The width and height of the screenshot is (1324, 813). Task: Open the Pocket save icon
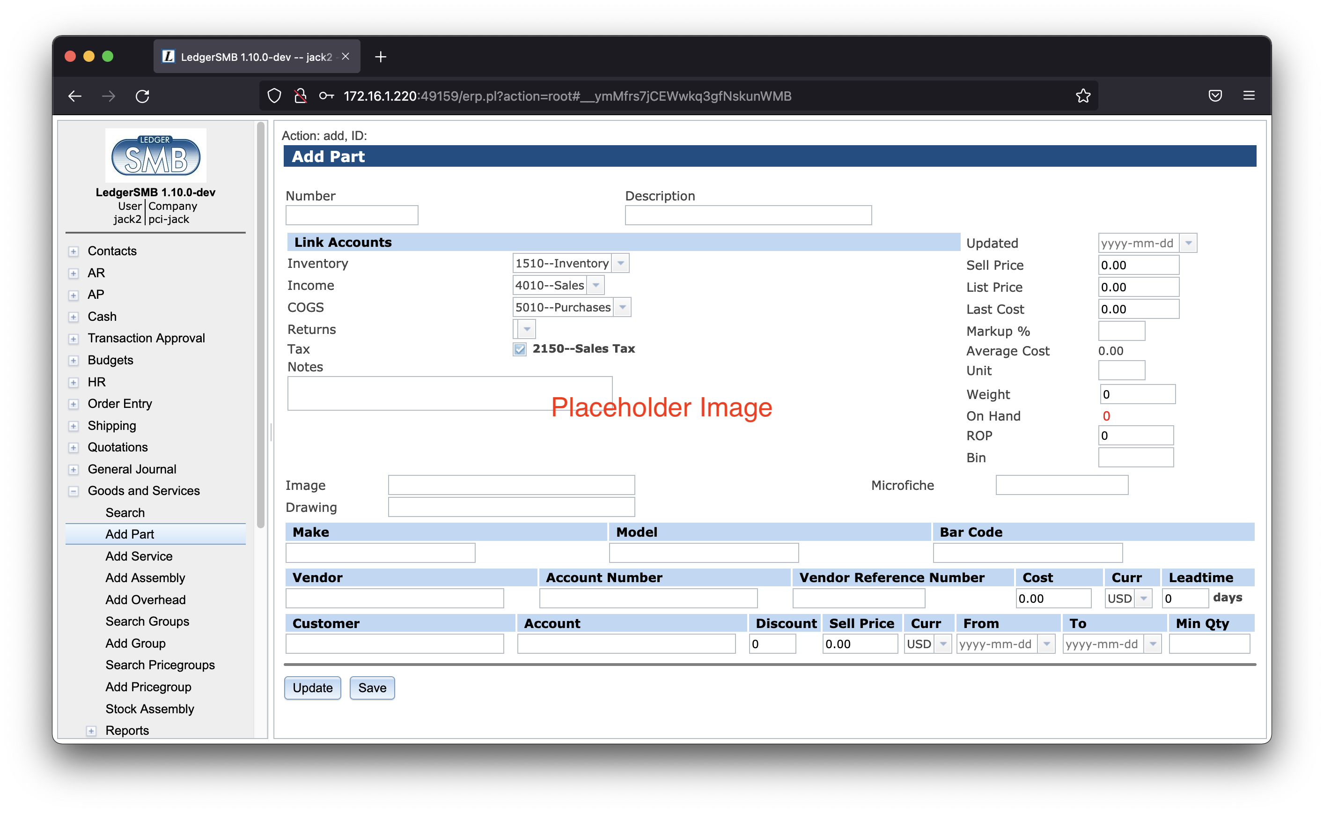point(1215,96)
